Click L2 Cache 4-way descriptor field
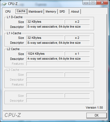110x122 pixels. click(x=58, y=59)
